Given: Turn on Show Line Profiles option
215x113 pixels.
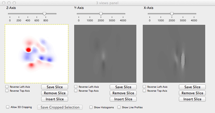Looking at the screenshot, I should (x=119, y=107).
